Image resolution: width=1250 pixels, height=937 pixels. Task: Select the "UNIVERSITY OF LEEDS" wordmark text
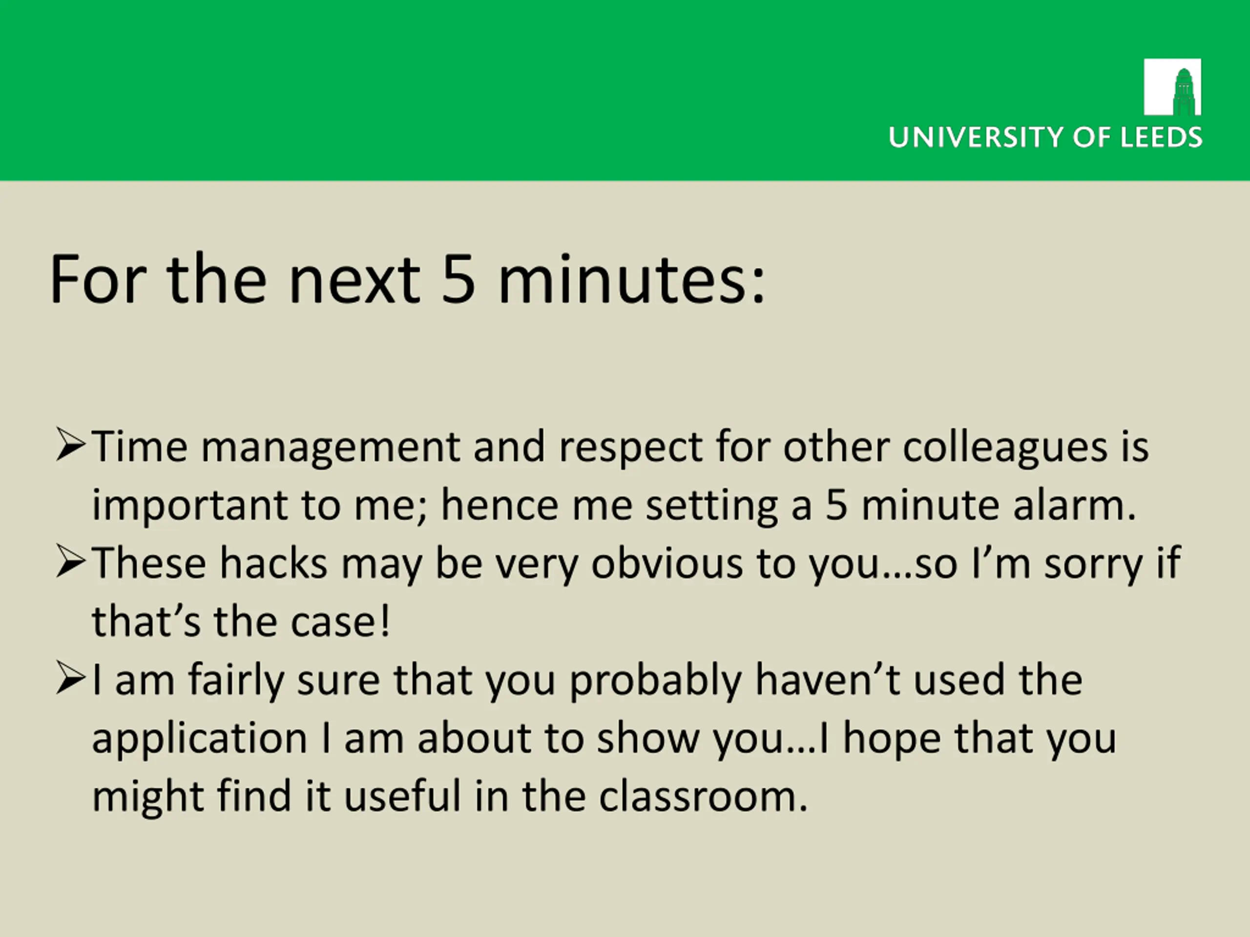click(x=1045, y=138)
